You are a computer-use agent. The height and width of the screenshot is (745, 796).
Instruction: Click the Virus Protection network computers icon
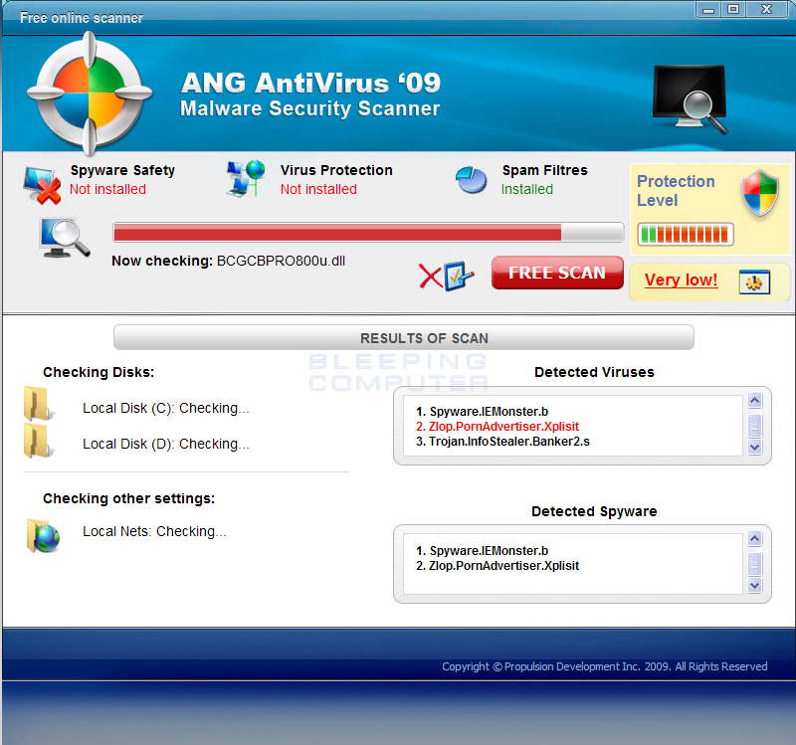pos(246,178)
